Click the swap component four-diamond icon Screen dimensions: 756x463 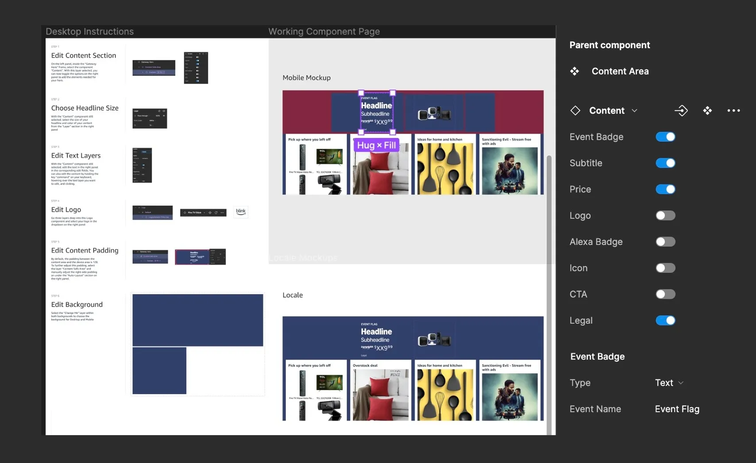[707, 111]
